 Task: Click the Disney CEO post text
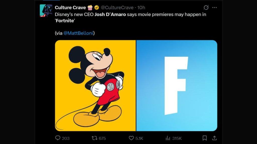pos(131,14)
